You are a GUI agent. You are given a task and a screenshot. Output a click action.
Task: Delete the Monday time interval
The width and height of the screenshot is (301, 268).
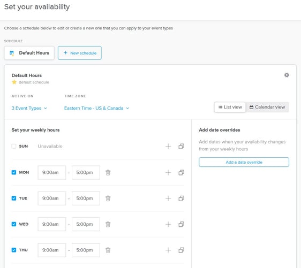(108, 173)
